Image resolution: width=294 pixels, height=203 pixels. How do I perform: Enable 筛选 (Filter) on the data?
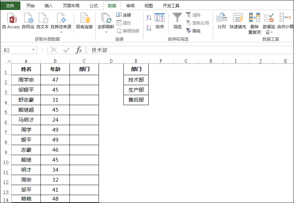tap(177, 21)
